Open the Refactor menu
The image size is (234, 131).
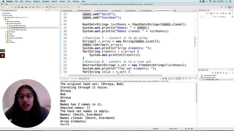pyautogui.click(x=37, y=1)
